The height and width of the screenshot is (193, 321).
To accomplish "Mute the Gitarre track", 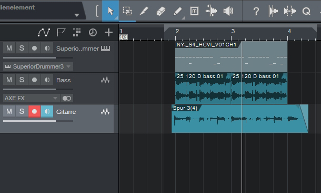I will click(x=9, y=111).
